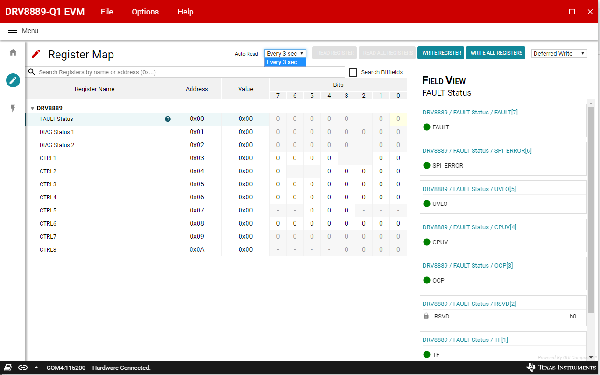Open the DRV8889 / FAULT Status / CPUV[4] link

pos(470,227)
